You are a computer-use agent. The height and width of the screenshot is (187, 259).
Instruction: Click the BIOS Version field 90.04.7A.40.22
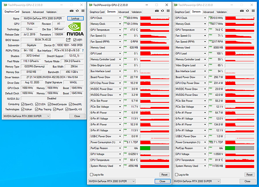click(43, 40)
